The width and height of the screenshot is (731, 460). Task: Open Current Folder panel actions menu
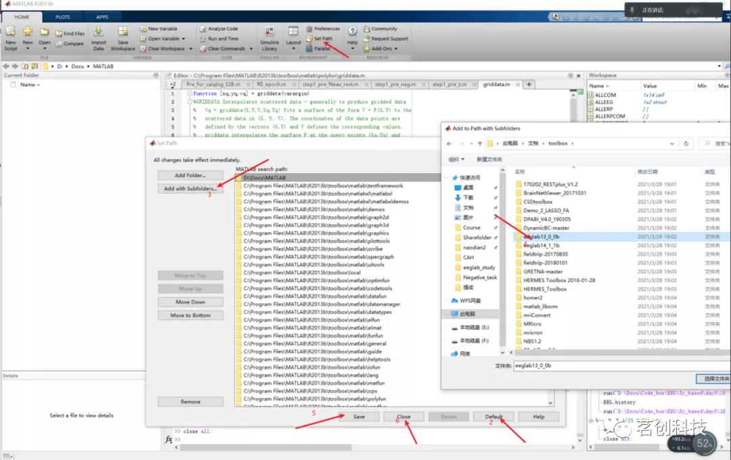point(156,75)
